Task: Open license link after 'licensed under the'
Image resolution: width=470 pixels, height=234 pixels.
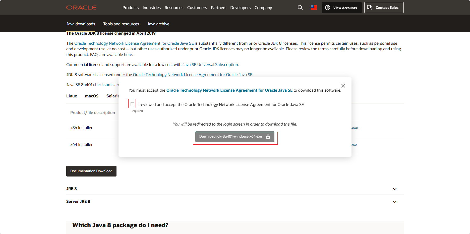Action: (193, 75)
